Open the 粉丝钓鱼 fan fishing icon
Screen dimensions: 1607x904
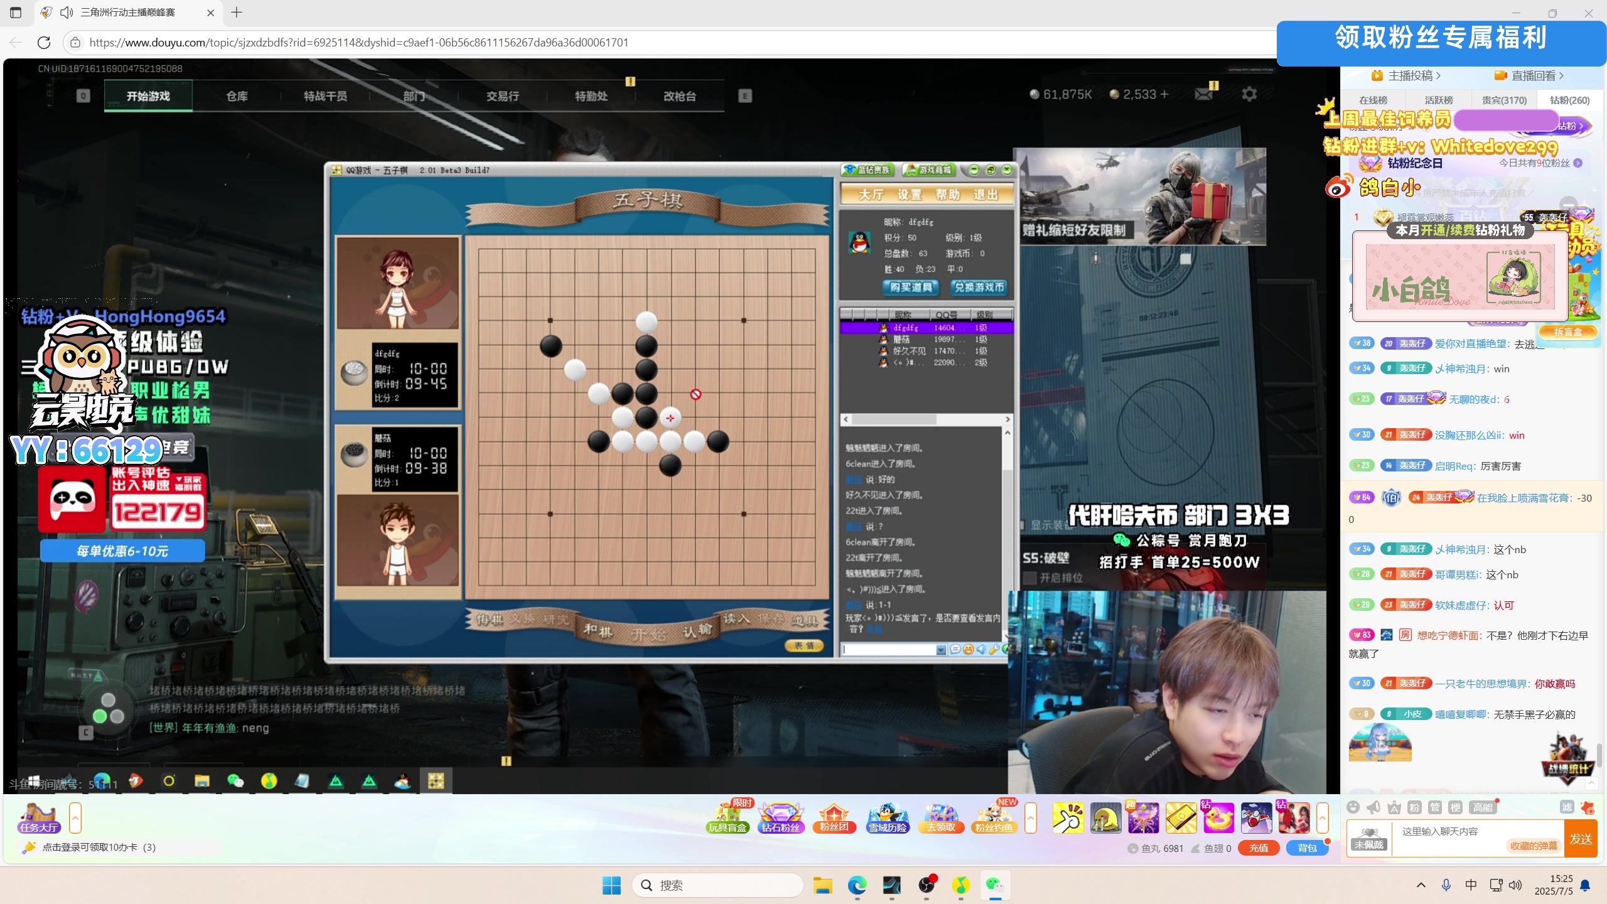(994, 817)
